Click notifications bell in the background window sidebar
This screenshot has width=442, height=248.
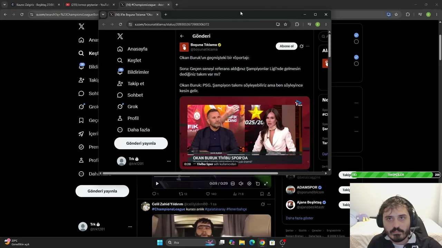pyautogui.click(x=81, y=66)
